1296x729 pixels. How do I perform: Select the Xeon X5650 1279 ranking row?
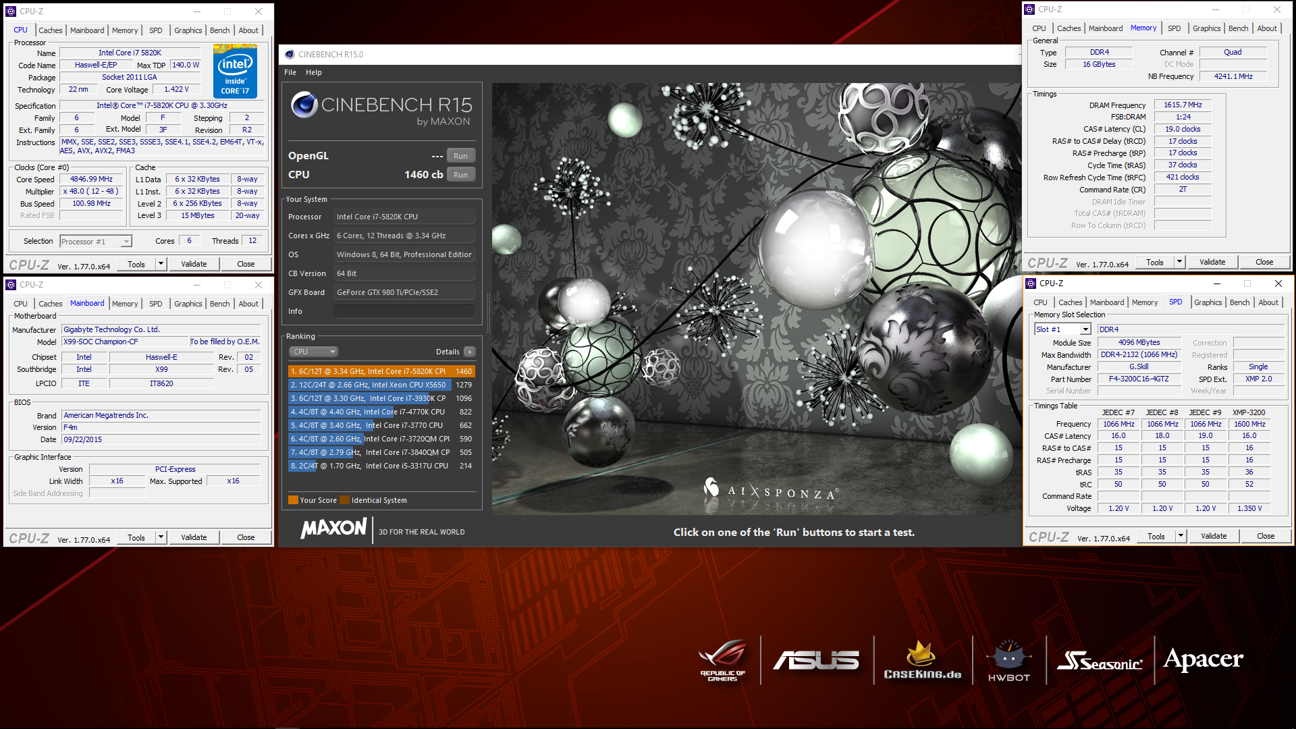click(x=381, y=385)
